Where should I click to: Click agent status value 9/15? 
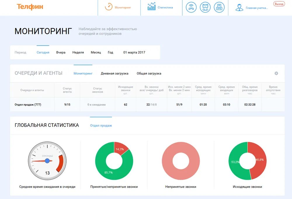pyautogui.click(x=67, y=105)
